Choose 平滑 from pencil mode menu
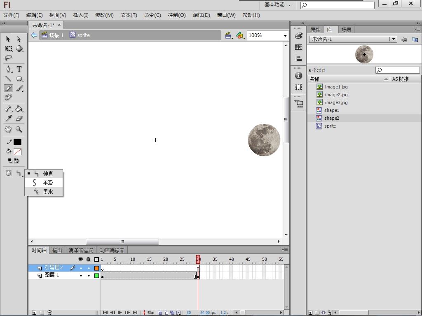Viewport: 422px width, 316px height. [x=48, y=183]
